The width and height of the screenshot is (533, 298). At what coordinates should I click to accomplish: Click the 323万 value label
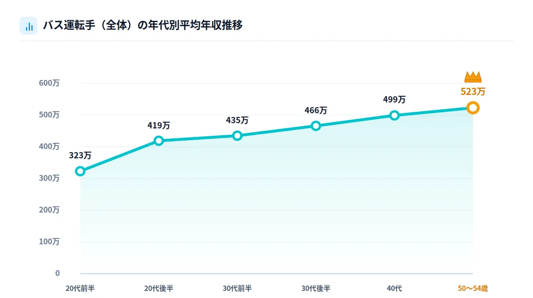pos(80,156)
